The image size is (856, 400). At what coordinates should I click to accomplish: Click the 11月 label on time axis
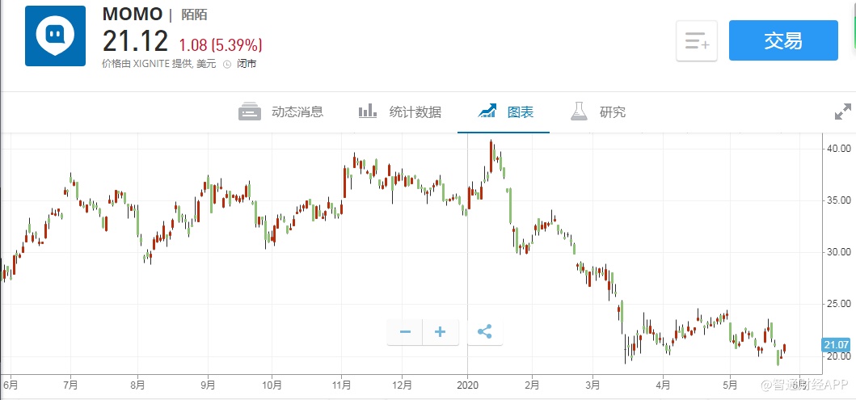pyautogui.click(x=341, y=385)
